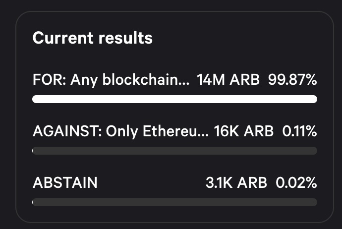Click the 0.11% percentage for AGAINST
This screenshot has height=229, width=342.
[299, 131]
